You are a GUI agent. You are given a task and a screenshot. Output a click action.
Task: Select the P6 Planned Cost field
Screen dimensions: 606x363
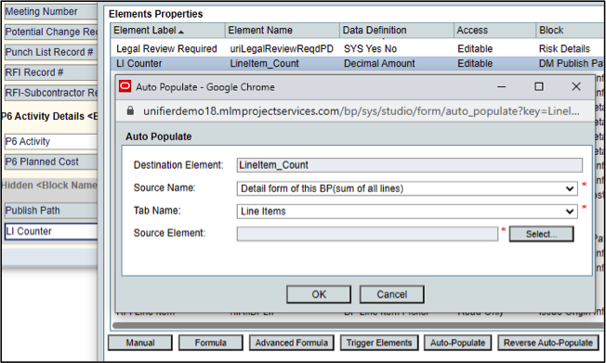pyautogui.click(x=50, y=162)
